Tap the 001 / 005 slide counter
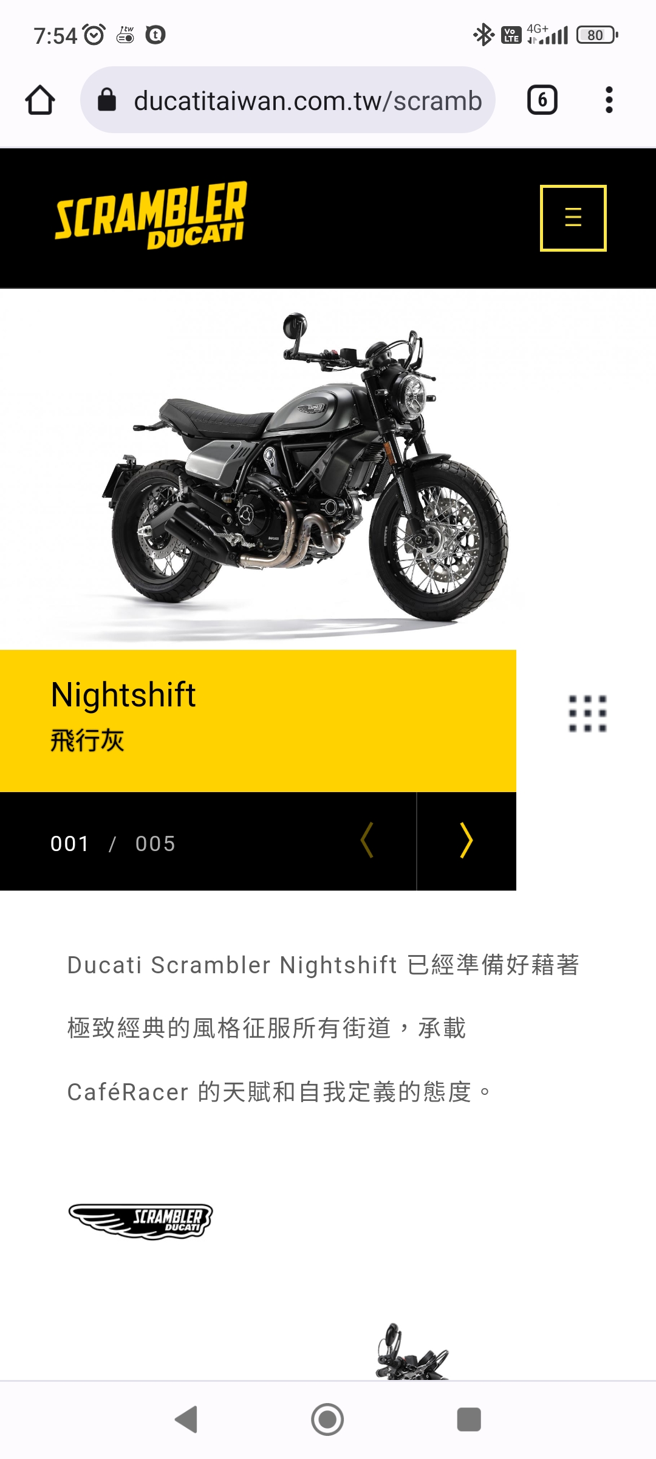This screenshot has height=1459, width=656. click(113, 844)
